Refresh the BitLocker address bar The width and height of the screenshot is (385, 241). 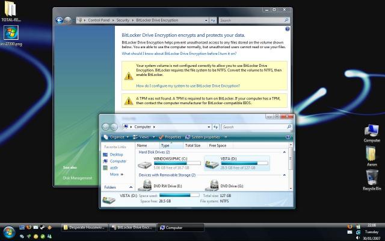(212, 20)
